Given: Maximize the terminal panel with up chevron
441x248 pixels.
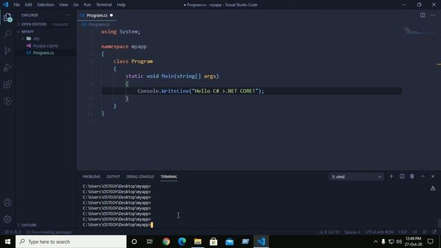Looking at the screenshot, I should tap(422, 176).
